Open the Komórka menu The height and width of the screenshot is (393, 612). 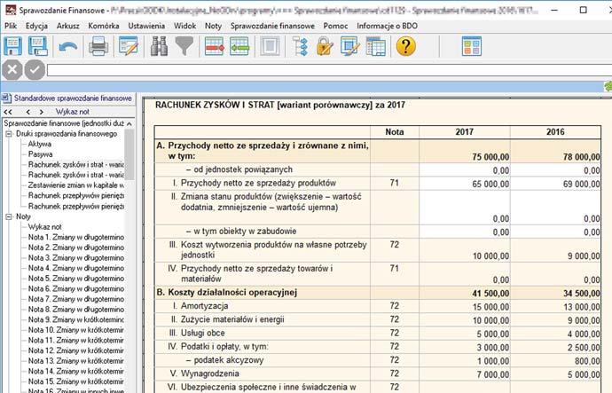tap(104, 26)
